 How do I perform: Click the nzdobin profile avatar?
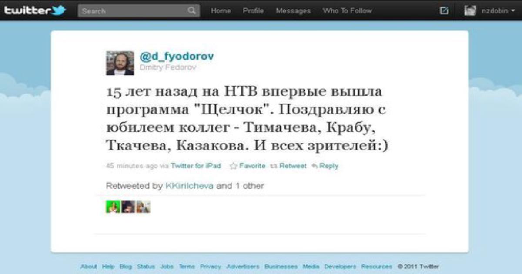click(470, 10)
